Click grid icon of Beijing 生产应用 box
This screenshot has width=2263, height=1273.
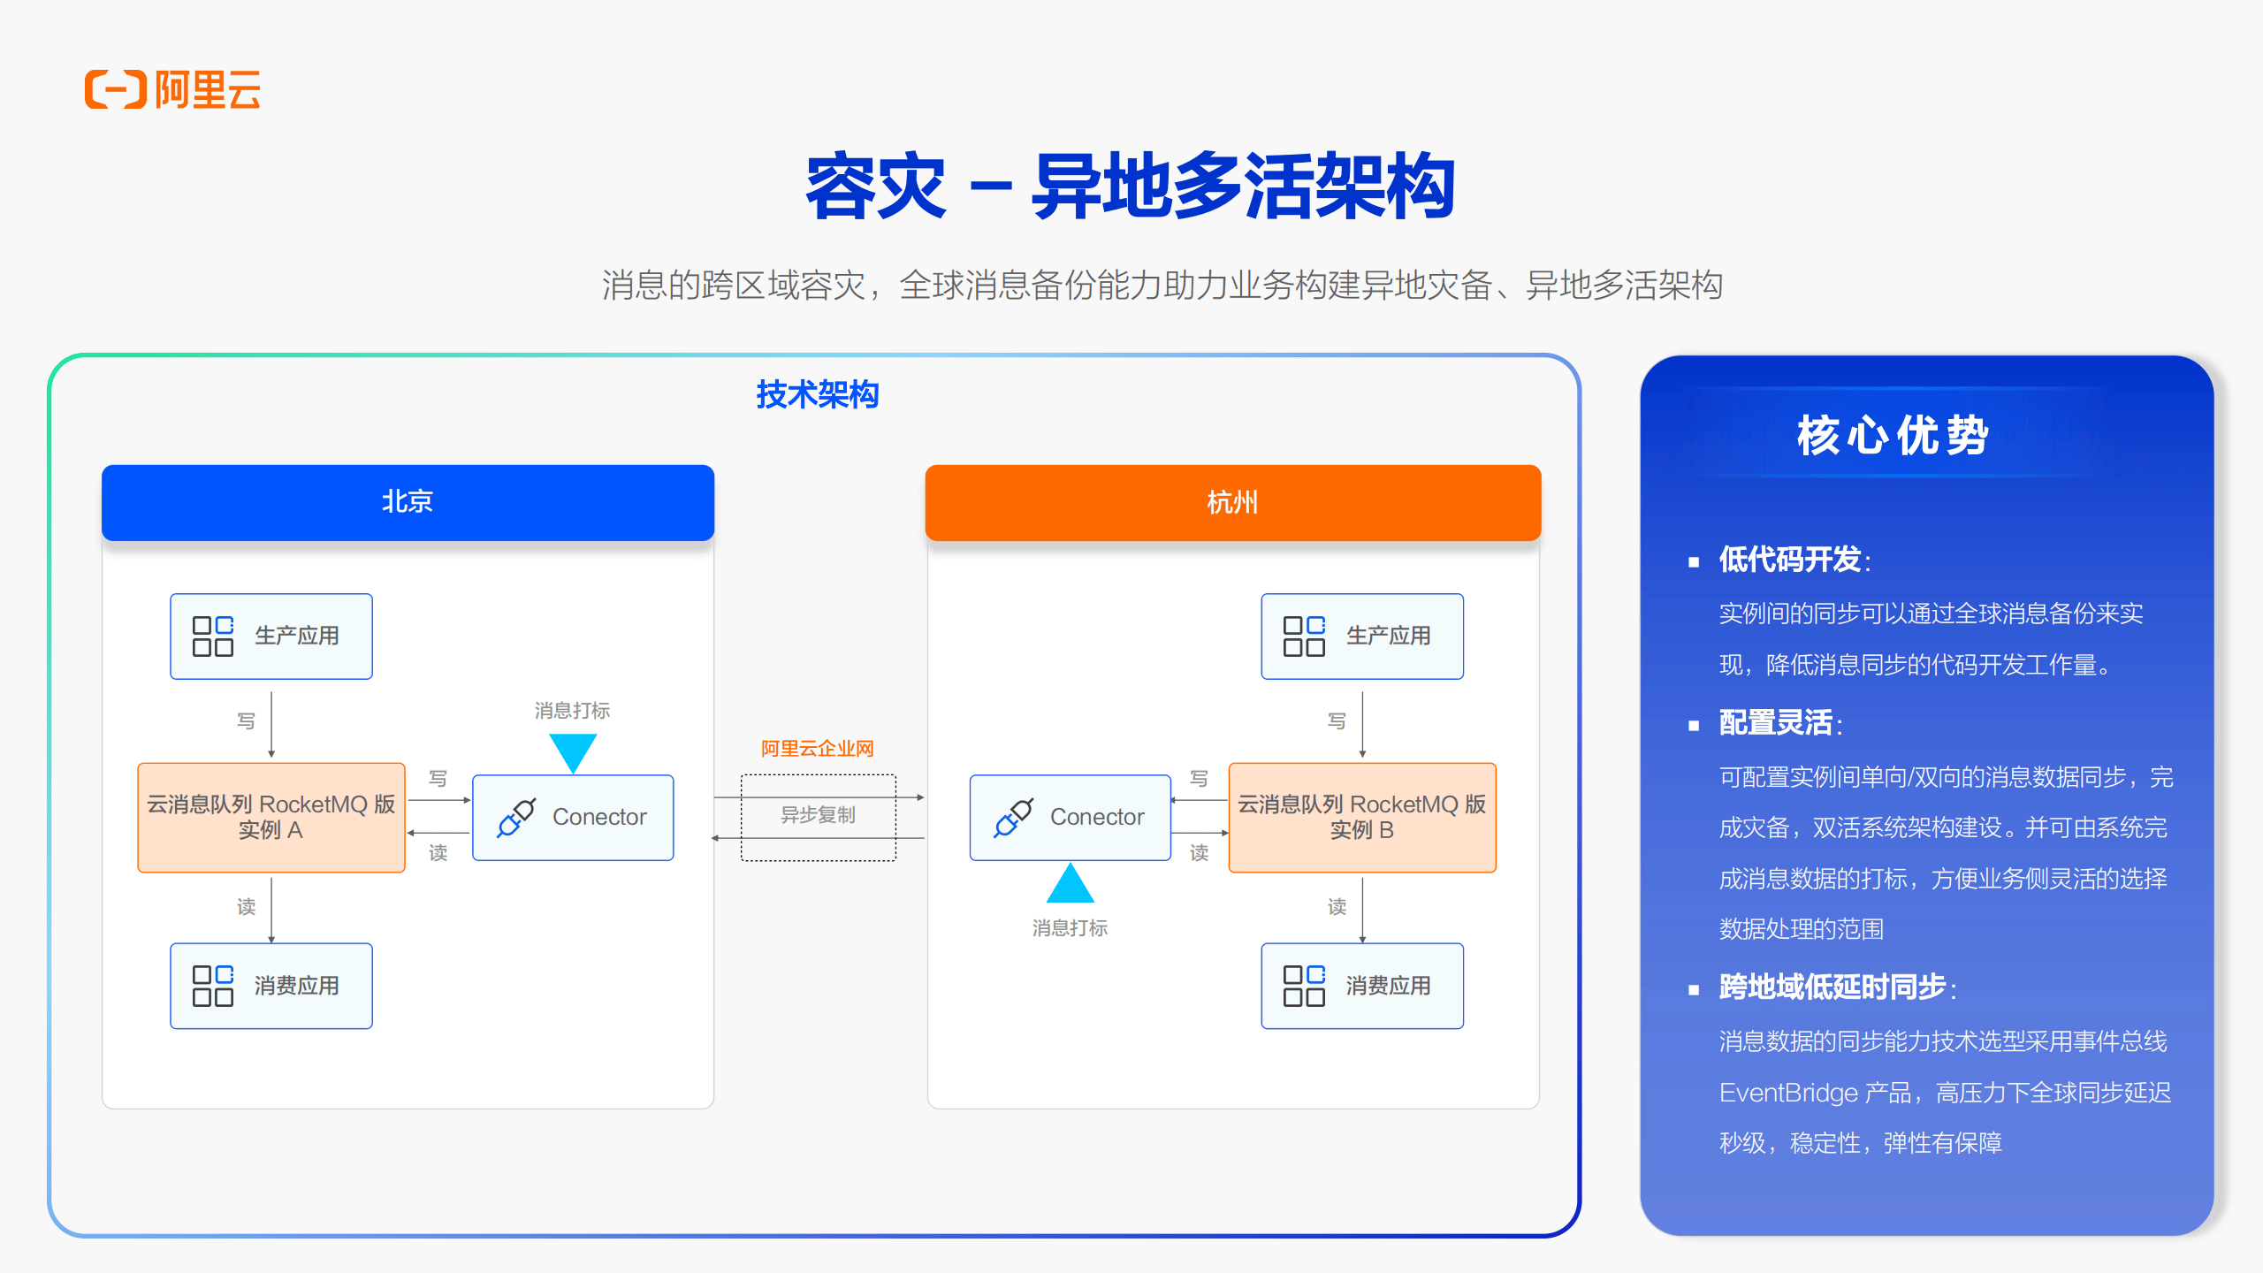click(213, 636)
